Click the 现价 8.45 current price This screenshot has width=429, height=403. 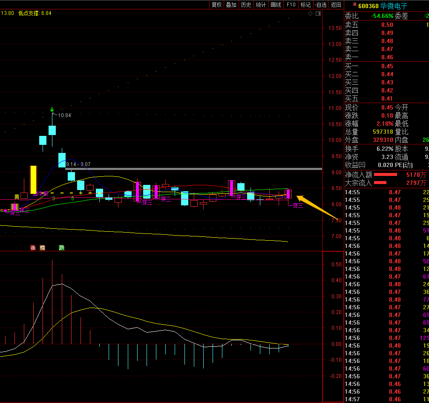click(x=387, y=107)
